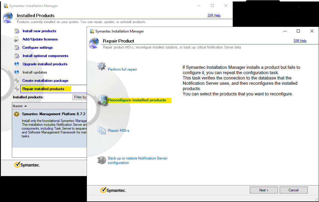Minimize the background Installed Products window
The image size is (319, 202).
tap(199, 6)
